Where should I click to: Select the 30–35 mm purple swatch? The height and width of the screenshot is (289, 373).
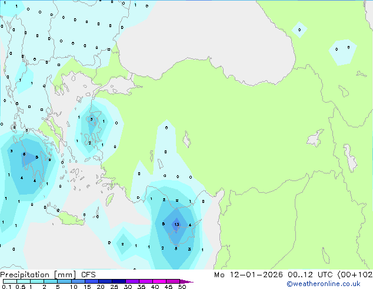click(132, 281)
